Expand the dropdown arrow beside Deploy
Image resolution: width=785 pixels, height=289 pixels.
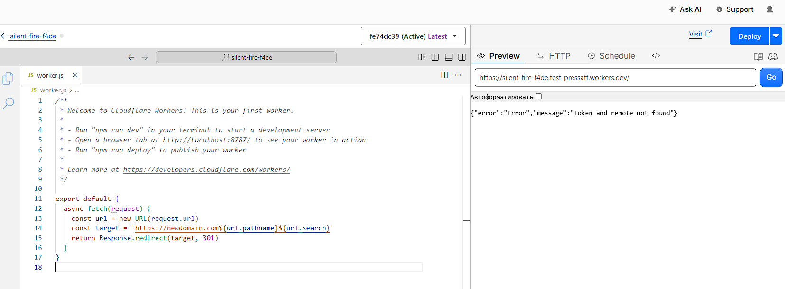click(x=776, y=36)
